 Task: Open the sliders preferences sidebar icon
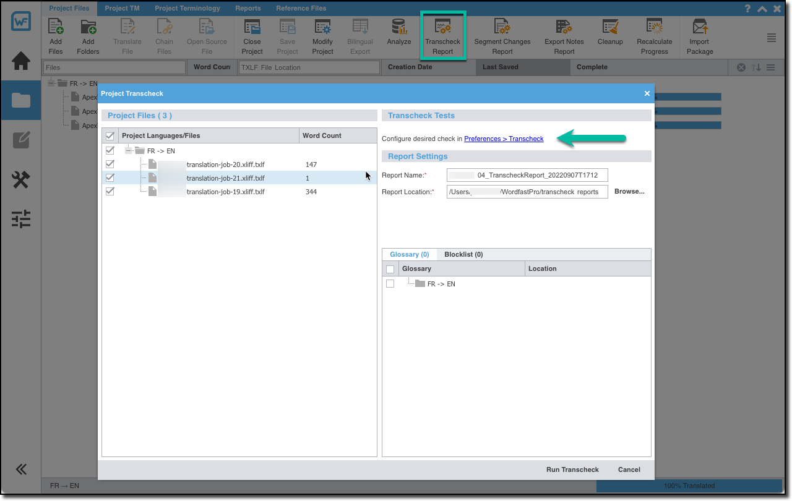[x=21, y=219]
